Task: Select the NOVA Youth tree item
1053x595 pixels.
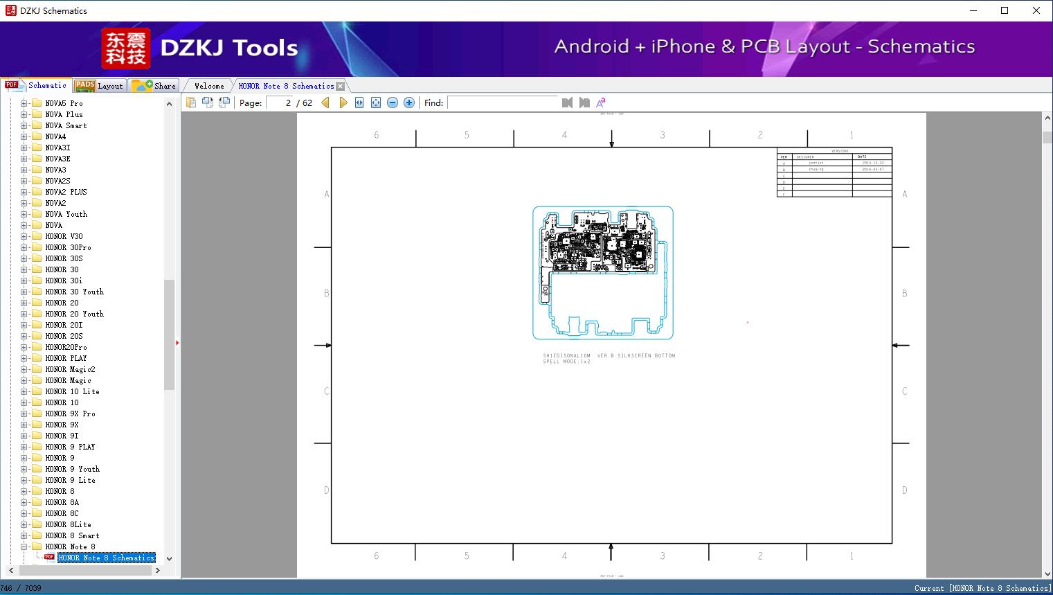Action: 66,214
